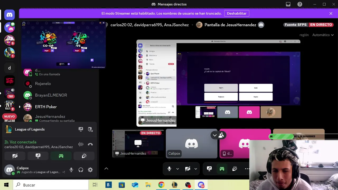This screenshot has height=190, width=338.
Task: Open user settings gear icon
Action: pyautogui.click(x=90, y=170)
